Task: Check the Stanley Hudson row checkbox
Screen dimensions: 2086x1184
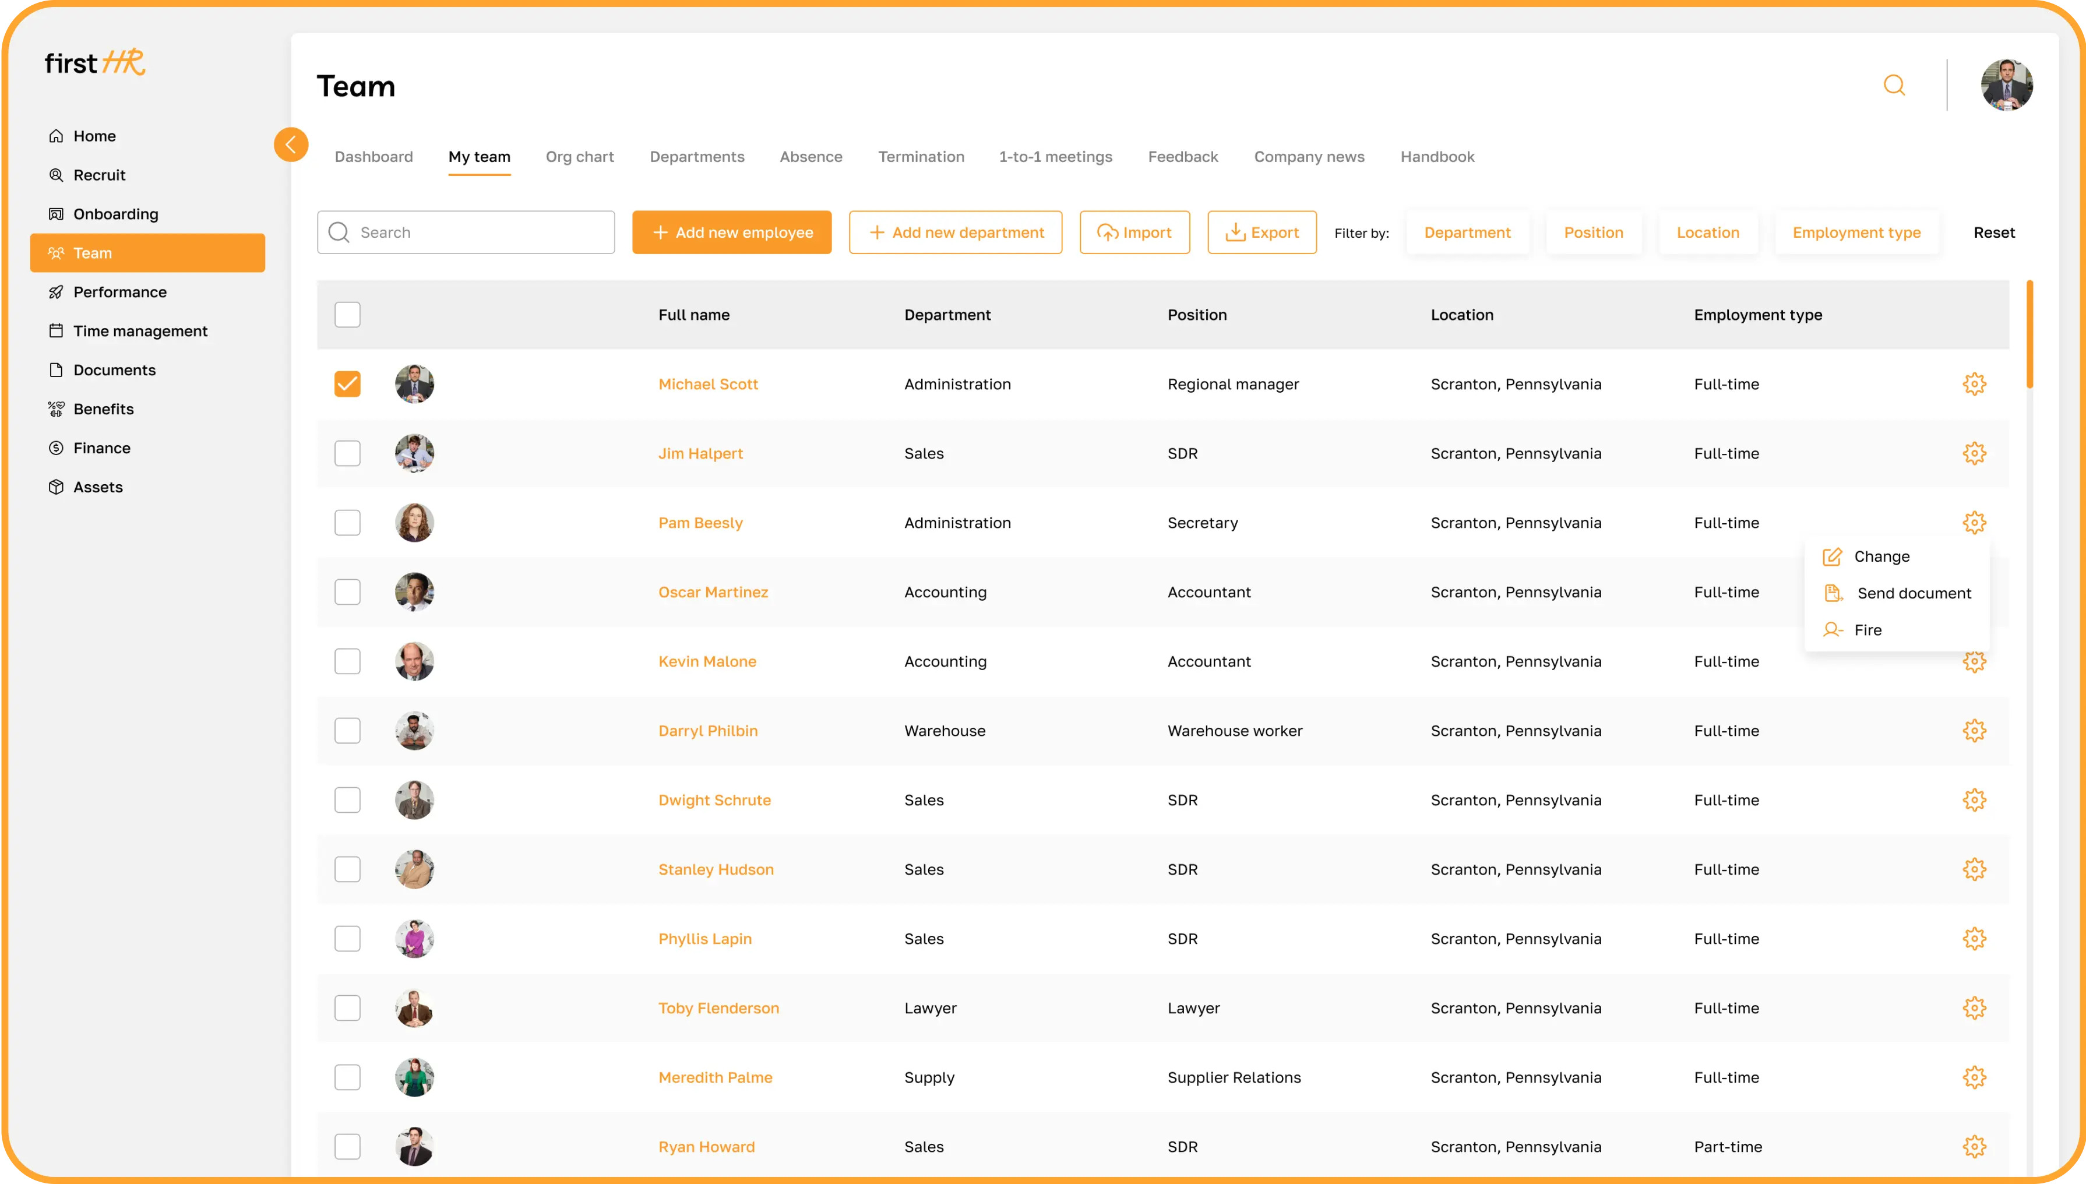Action: [347, 869]
